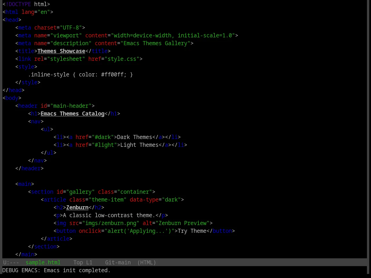
Task: Click the DOCTYPE declaration on first line
Action: [26, 4]
